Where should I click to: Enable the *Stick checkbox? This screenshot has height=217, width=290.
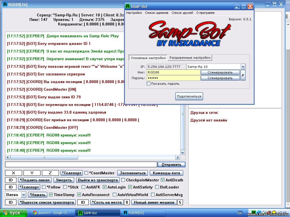coord(65,187)
